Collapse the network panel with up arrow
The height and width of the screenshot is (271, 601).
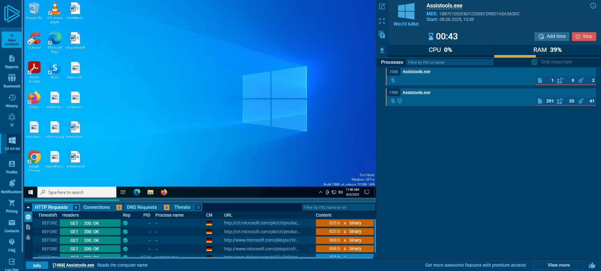[x=28, y=207]
